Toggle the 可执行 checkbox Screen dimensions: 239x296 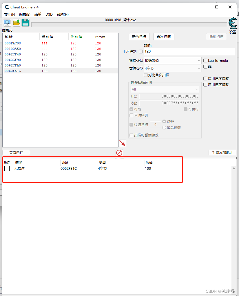[185, 109]
